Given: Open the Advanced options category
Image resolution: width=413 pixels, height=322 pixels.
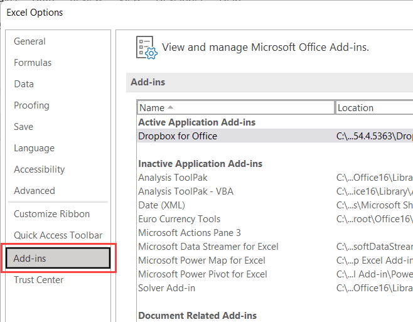Looking at the screenshot, I should pyautogui.click(x=34, y=191).
